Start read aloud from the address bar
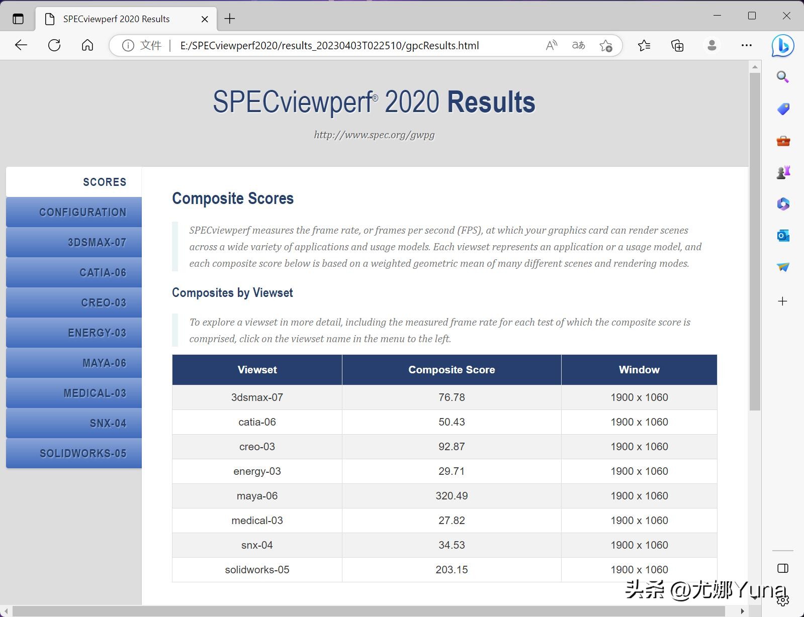The image size is (804, 617). [552, 46]
